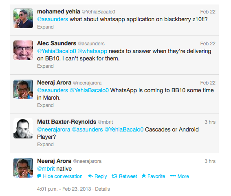Hide conversation via the text link

click(x=63, y=176)
